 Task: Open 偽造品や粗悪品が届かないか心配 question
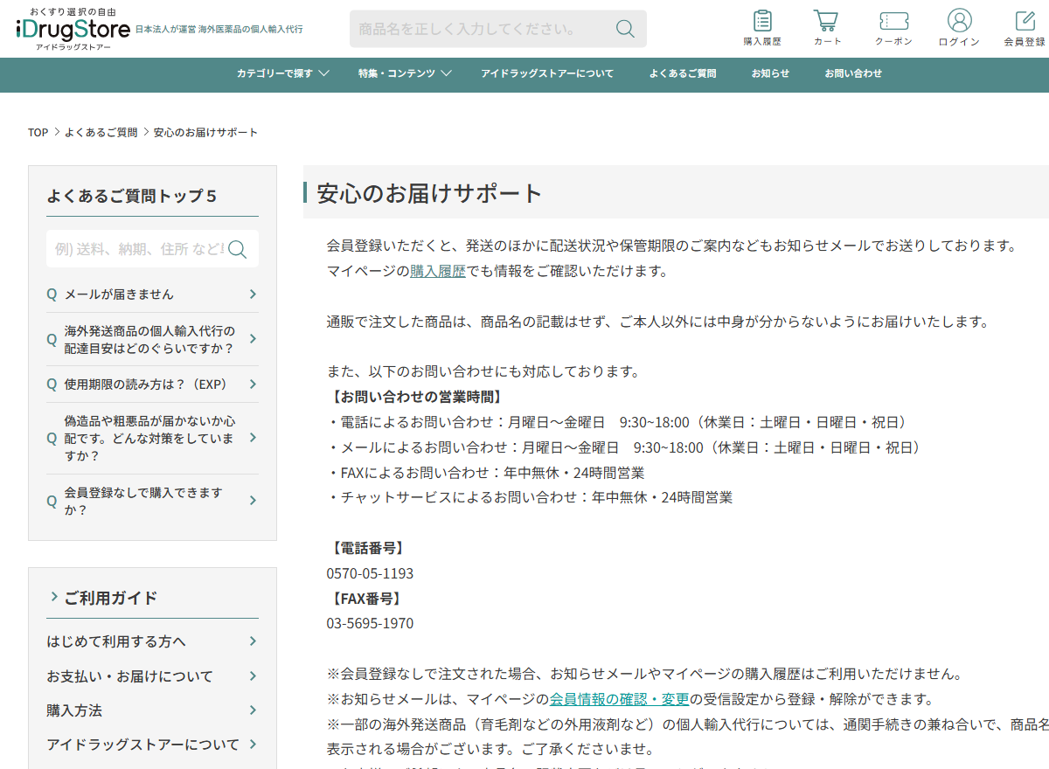tap(149, 439)
